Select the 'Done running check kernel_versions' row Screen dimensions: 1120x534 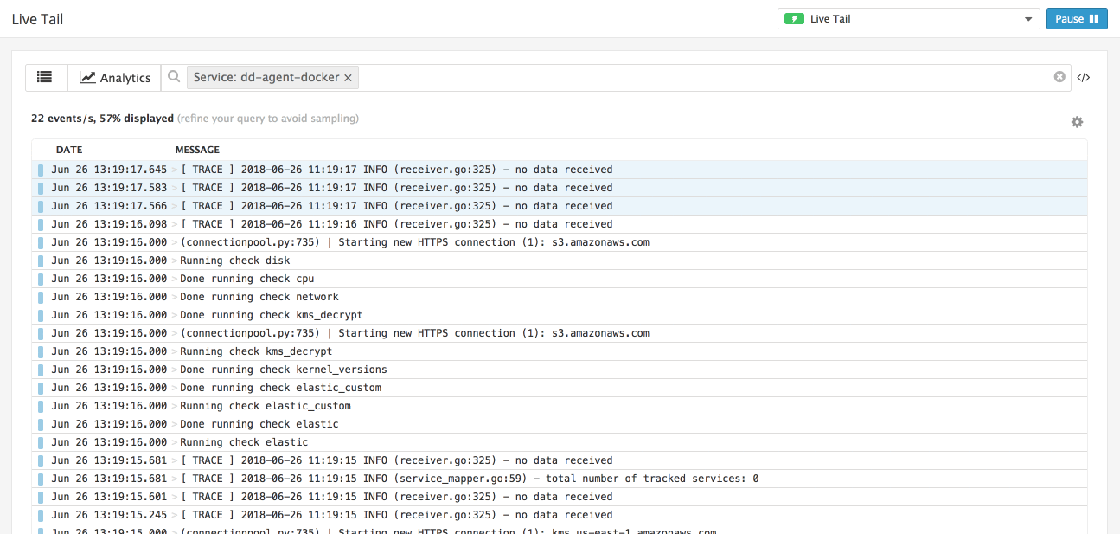coord(560,370)
